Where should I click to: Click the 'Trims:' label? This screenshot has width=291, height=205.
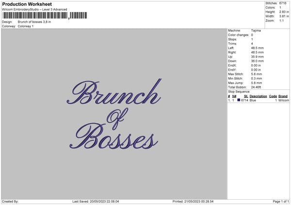(x=232, y=44)
